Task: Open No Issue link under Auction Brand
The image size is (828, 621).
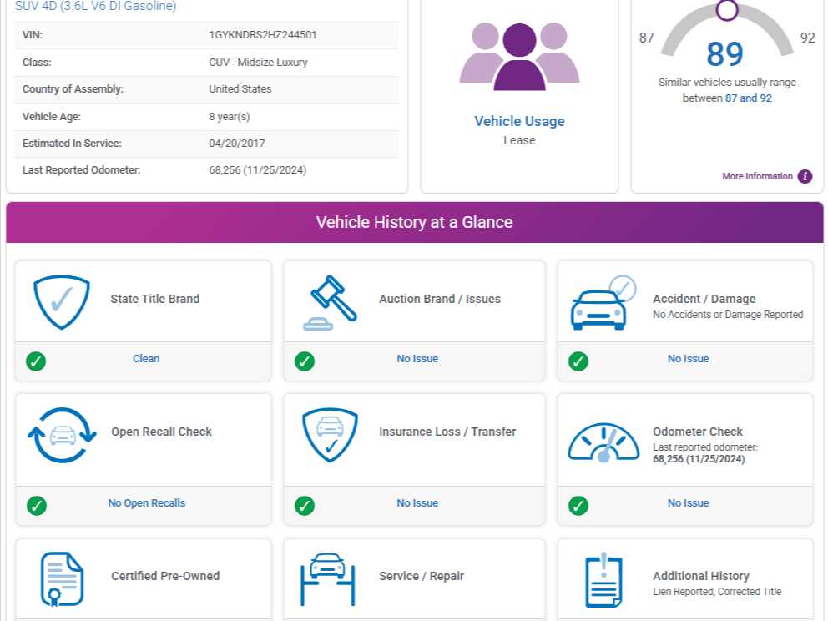Action: (417, 359)
